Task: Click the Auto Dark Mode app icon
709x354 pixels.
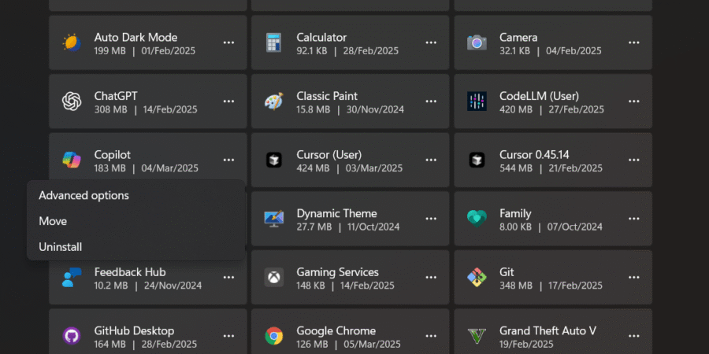Action: tap(72, 42)
